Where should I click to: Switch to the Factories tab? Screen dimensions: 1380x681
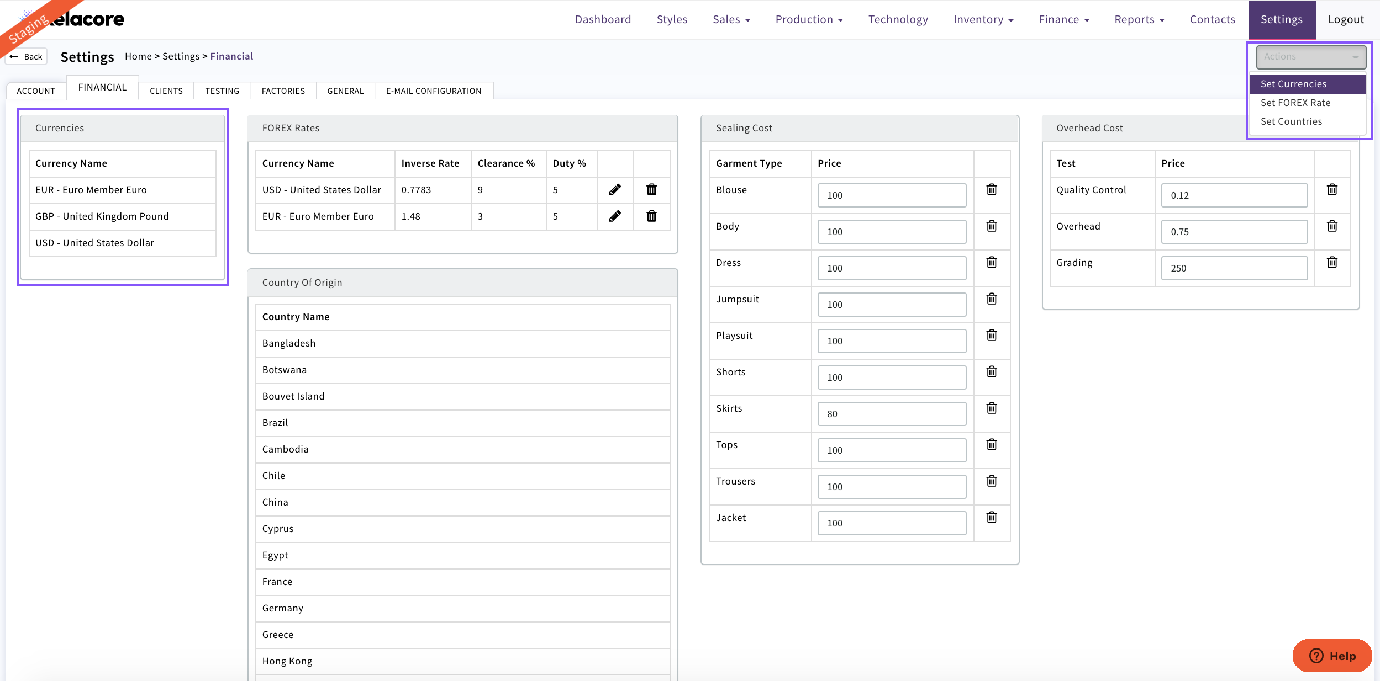coord(283,91)
